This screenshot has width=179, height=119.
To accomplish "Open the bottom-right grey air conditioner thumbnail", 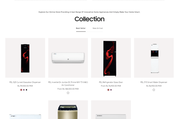I will click(x=111, y=110).
